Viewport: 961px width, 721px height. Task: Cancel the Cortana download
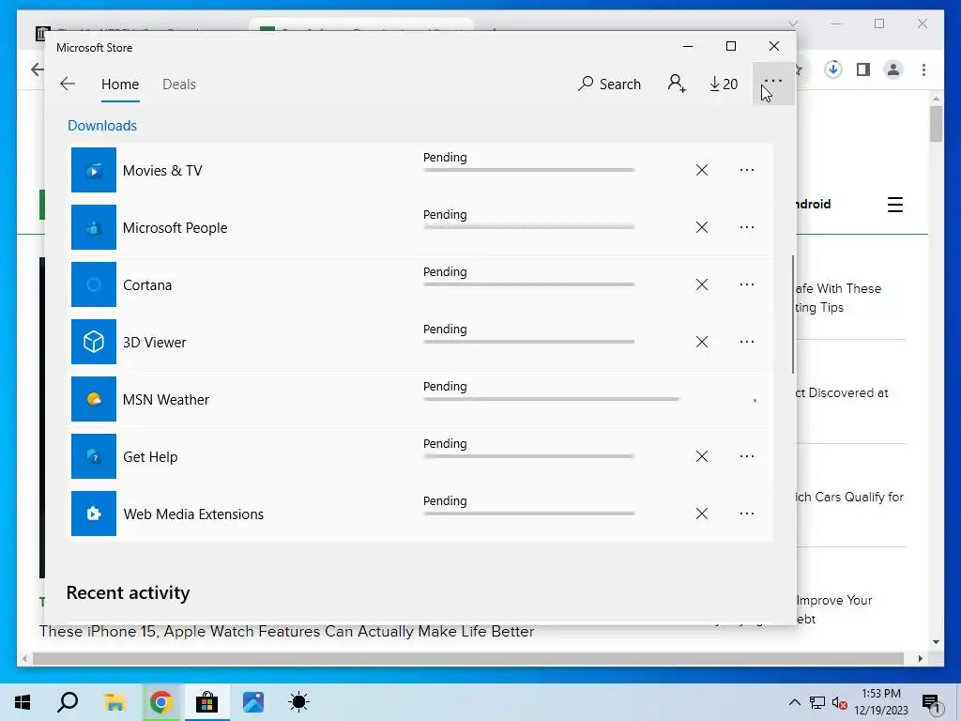702,284
